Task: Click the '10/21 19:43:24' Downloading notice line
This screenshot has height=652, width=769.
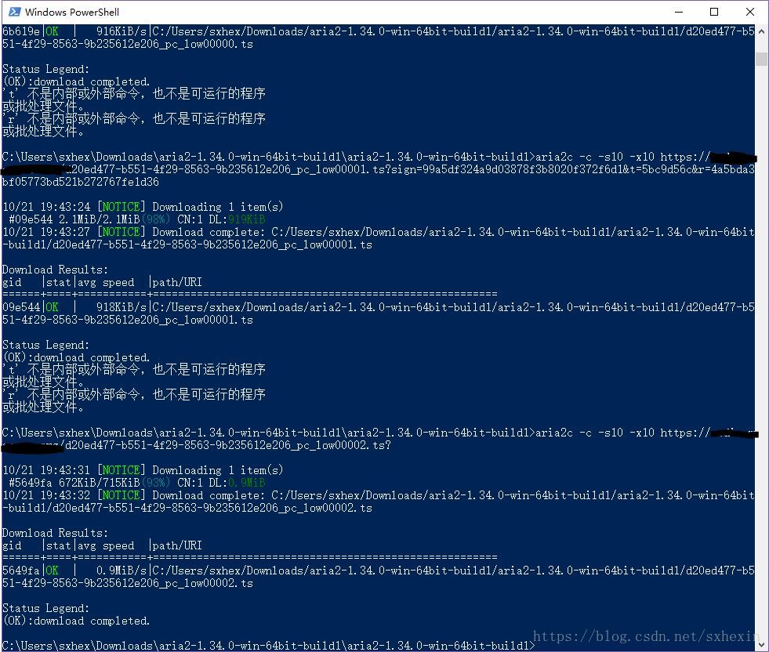Action: coord(143,207)
